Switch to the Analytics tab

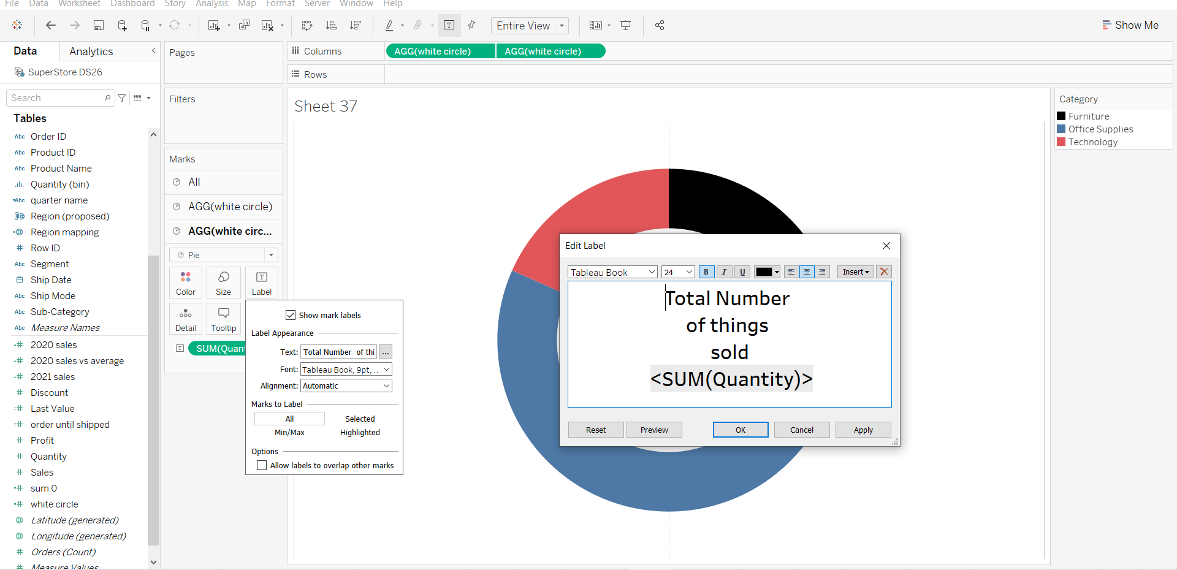coord(91,51)
